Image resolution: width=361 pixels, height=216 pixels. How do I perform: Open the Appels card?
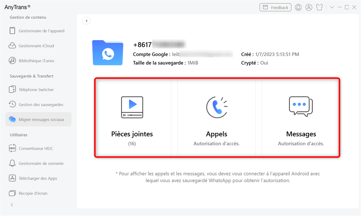pos(217,118)
